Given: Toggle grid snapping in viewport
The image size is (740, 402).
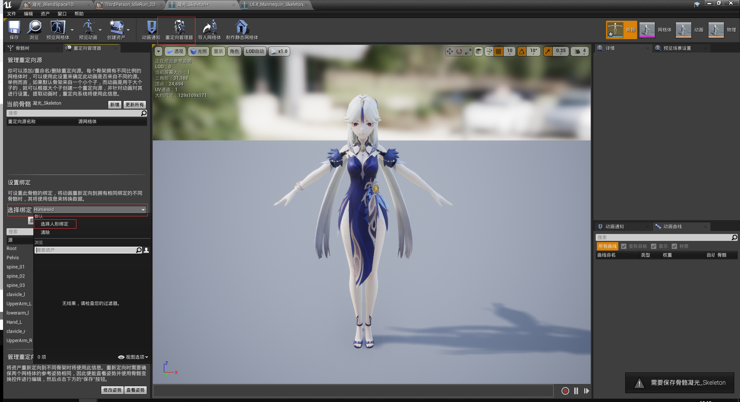Looking at the screenshot, I should pyautogui.click(x=498, y=51).
